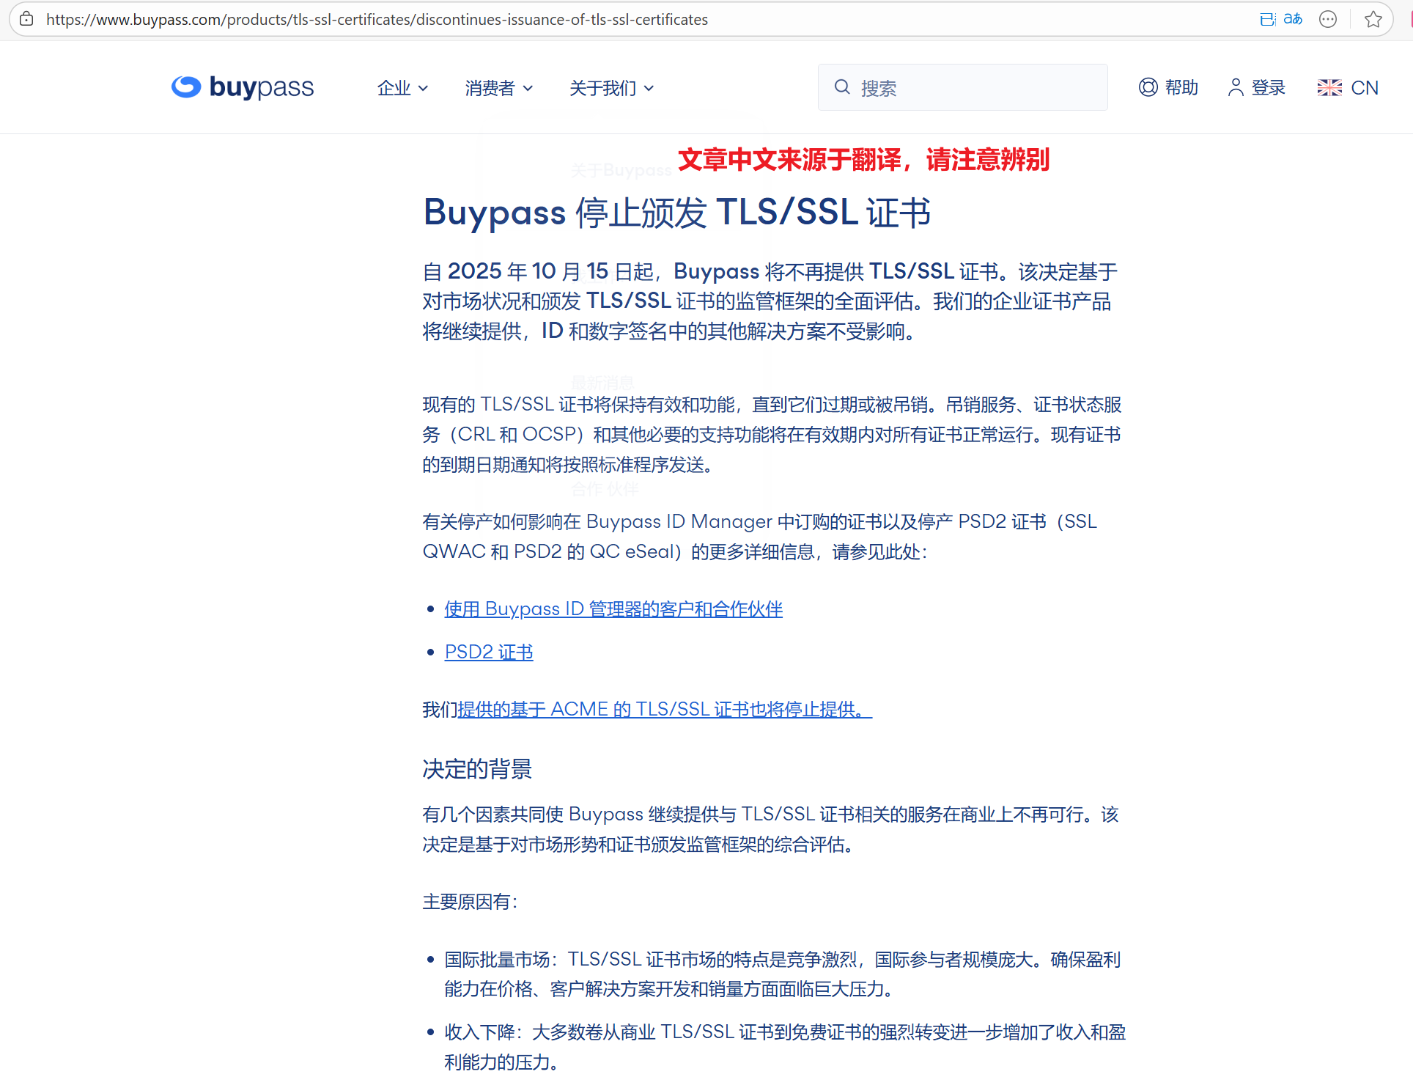
Task: Bookmark page with the star icon
Action: (x=1373, y=19)
